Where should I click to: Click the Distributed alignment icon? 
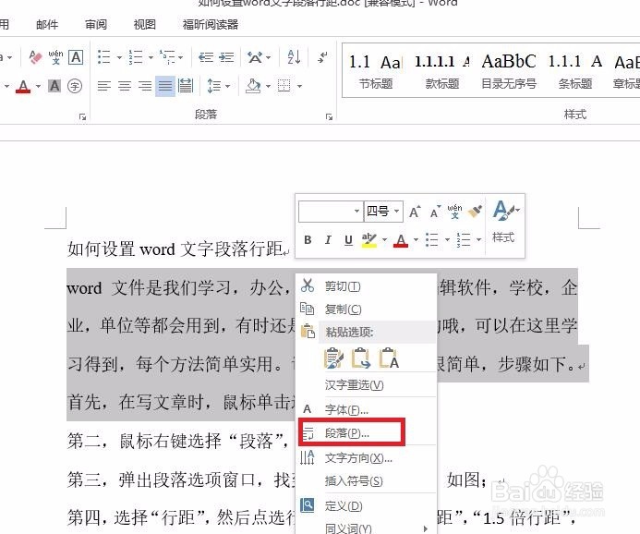point(186,86)
